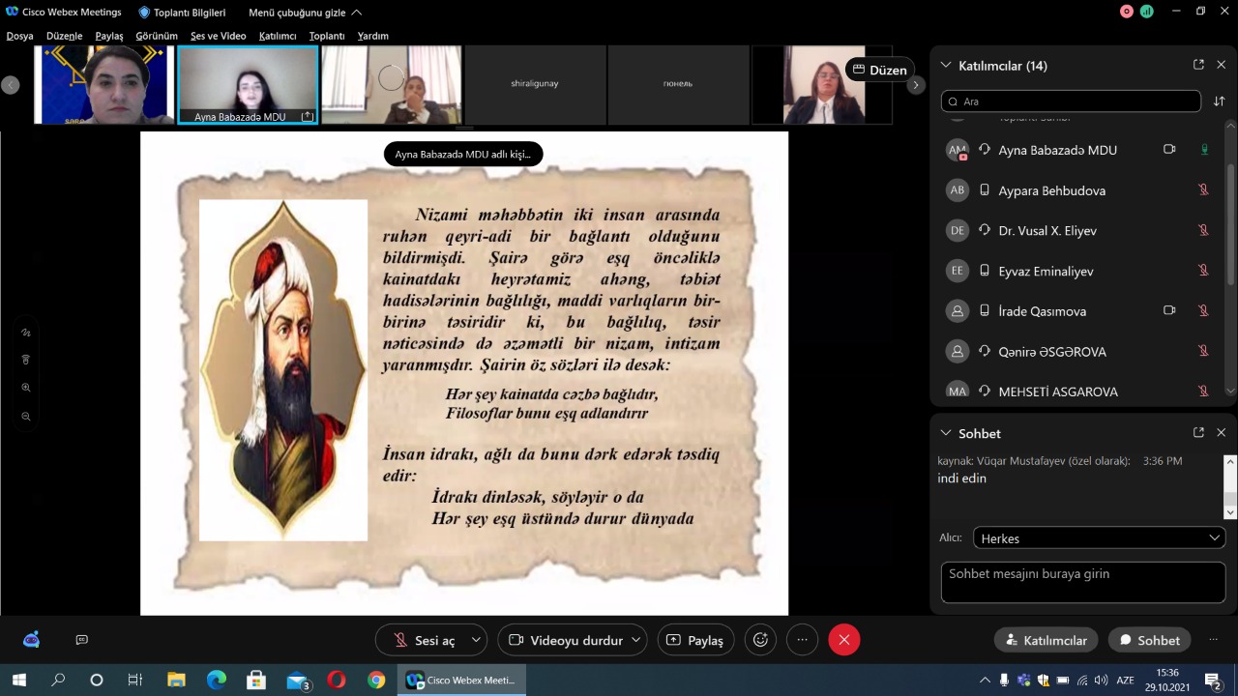This screenshot has width=1238, height=696.
Task: Show previous video thumbnails with left arrow
Action: coord(11,85)
